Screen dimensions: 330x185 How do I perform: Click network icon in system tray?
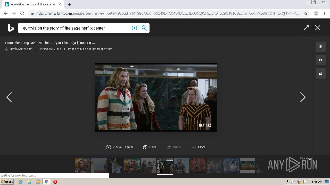[x=299, y=182]
